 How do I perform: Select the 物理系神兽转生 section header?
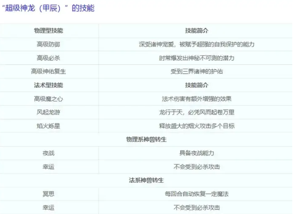146,139
